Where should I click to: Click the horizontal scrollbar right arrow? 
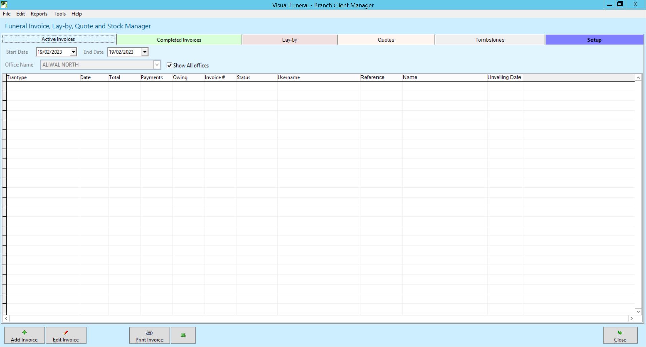pos(631,319)
